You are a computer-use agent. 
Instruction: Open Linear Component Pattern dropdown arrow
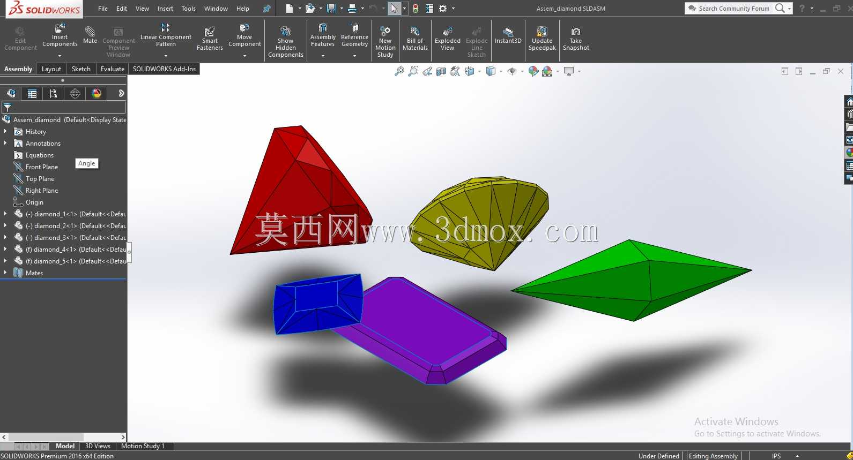coord(166,56)
